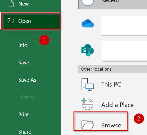Click Browse to locate a file

coord(111,125)
